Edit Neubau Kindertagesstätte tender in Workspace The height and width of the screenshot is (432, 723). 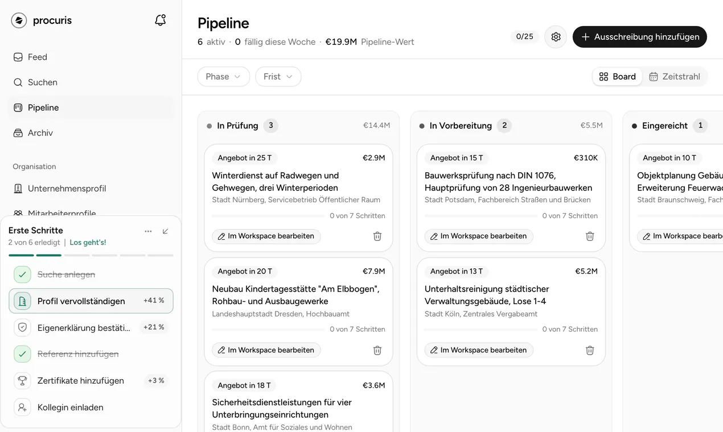(x=266, y=350)
